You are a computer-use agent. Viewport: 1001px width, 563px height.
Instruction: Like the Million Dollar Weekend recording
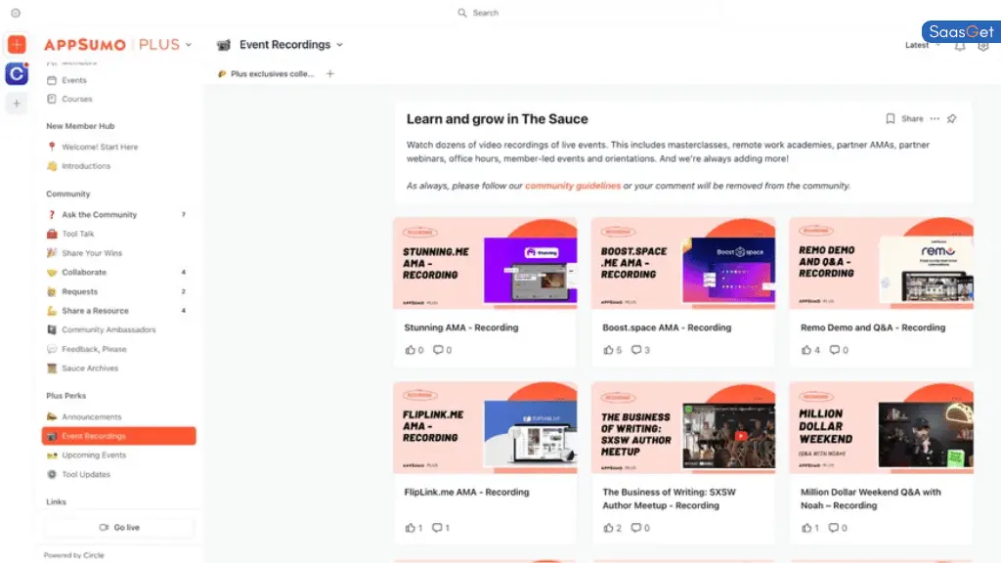806,528
